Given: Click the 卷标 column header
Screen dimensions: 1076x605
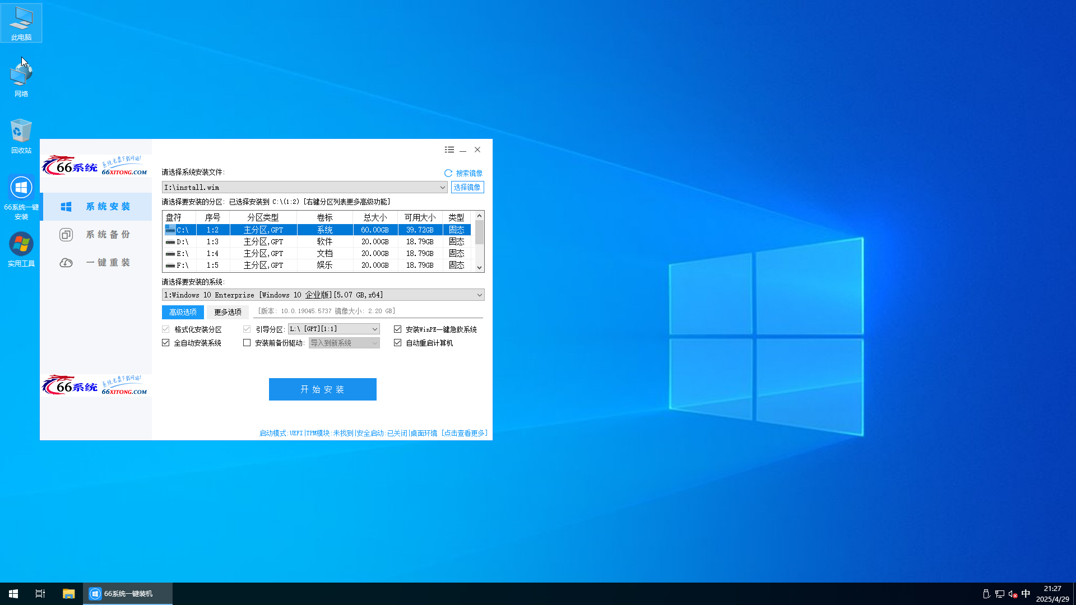Looking at the screenshot, I should click(325, 217).
